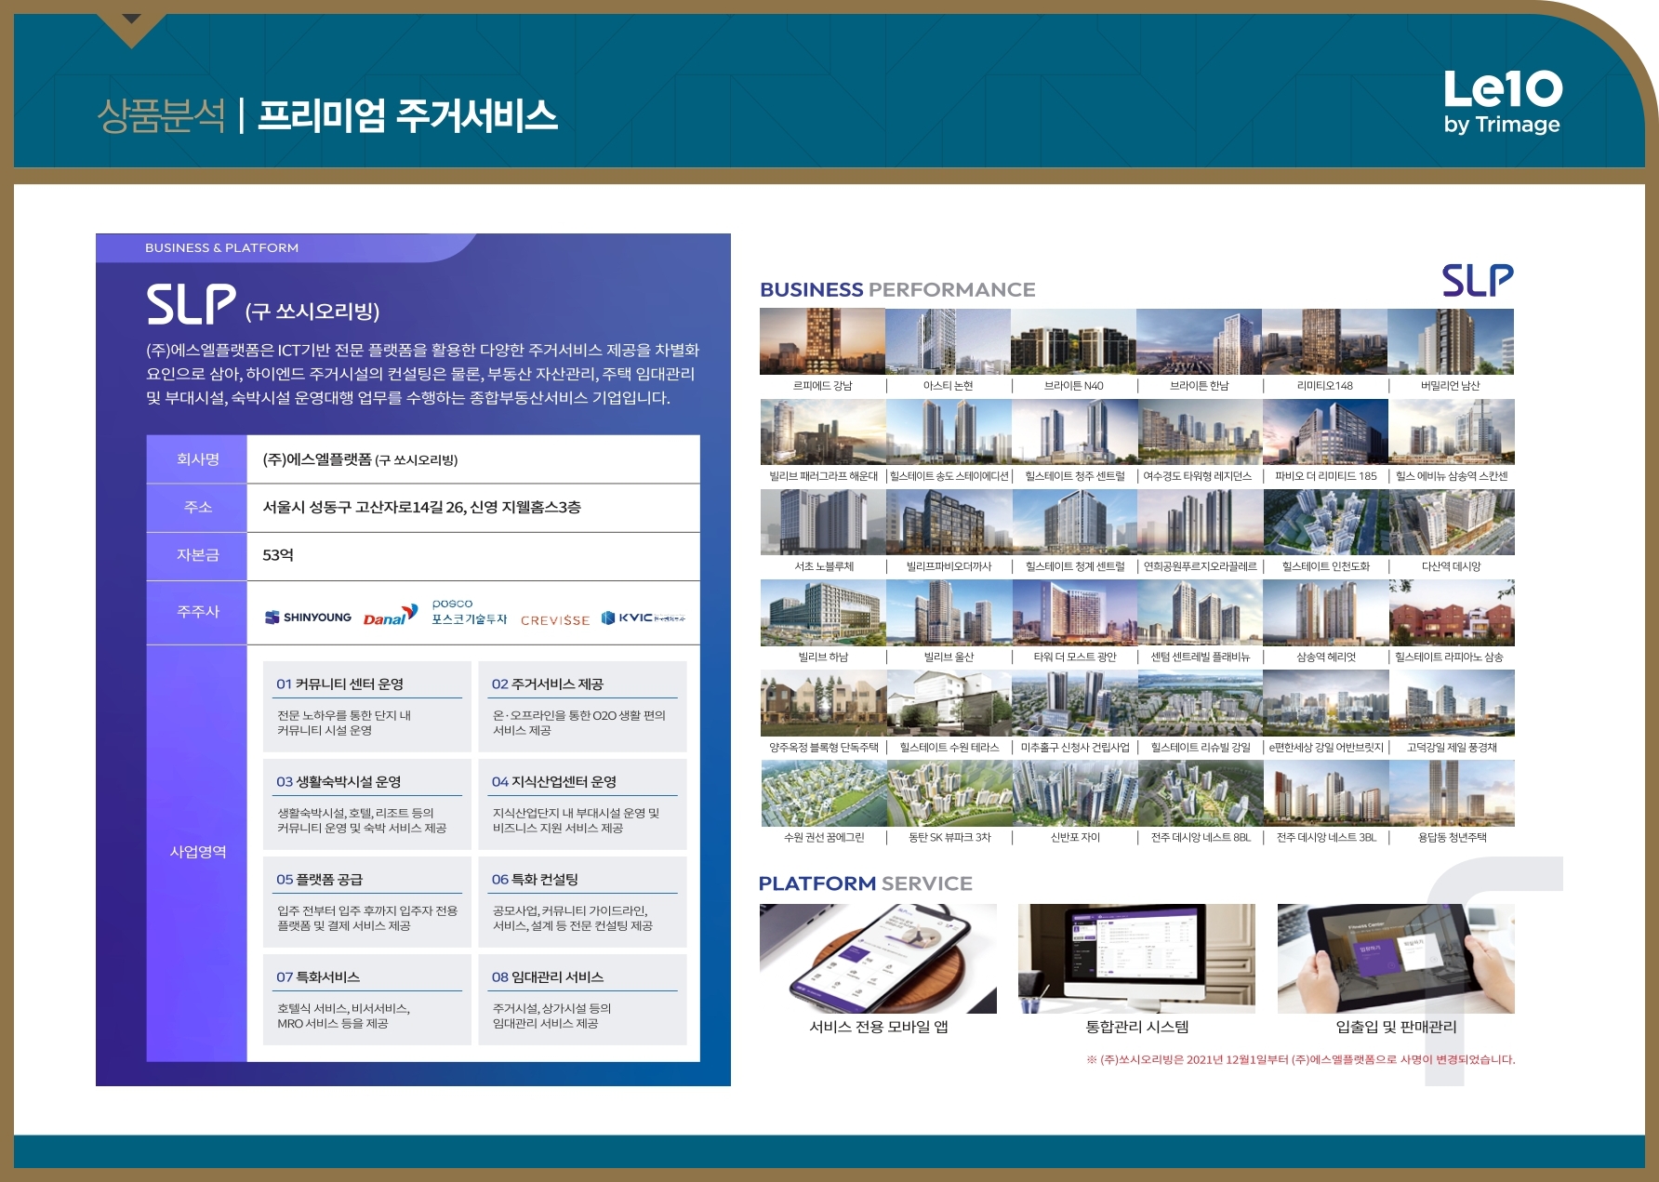Click the purple SLP logo above the building photos
This screenshot has width=1659, height=1182.
1478,280
